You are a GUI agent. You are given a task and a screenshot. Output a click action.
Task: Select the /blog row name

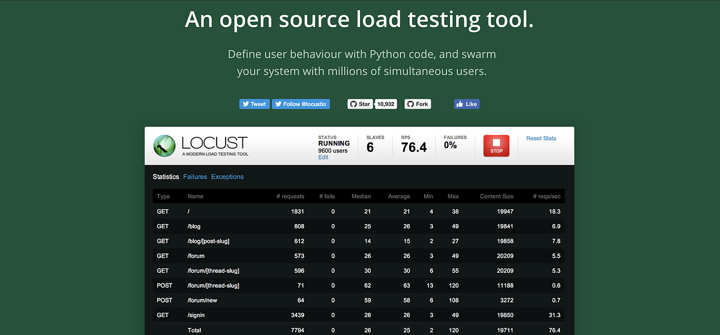194,227
